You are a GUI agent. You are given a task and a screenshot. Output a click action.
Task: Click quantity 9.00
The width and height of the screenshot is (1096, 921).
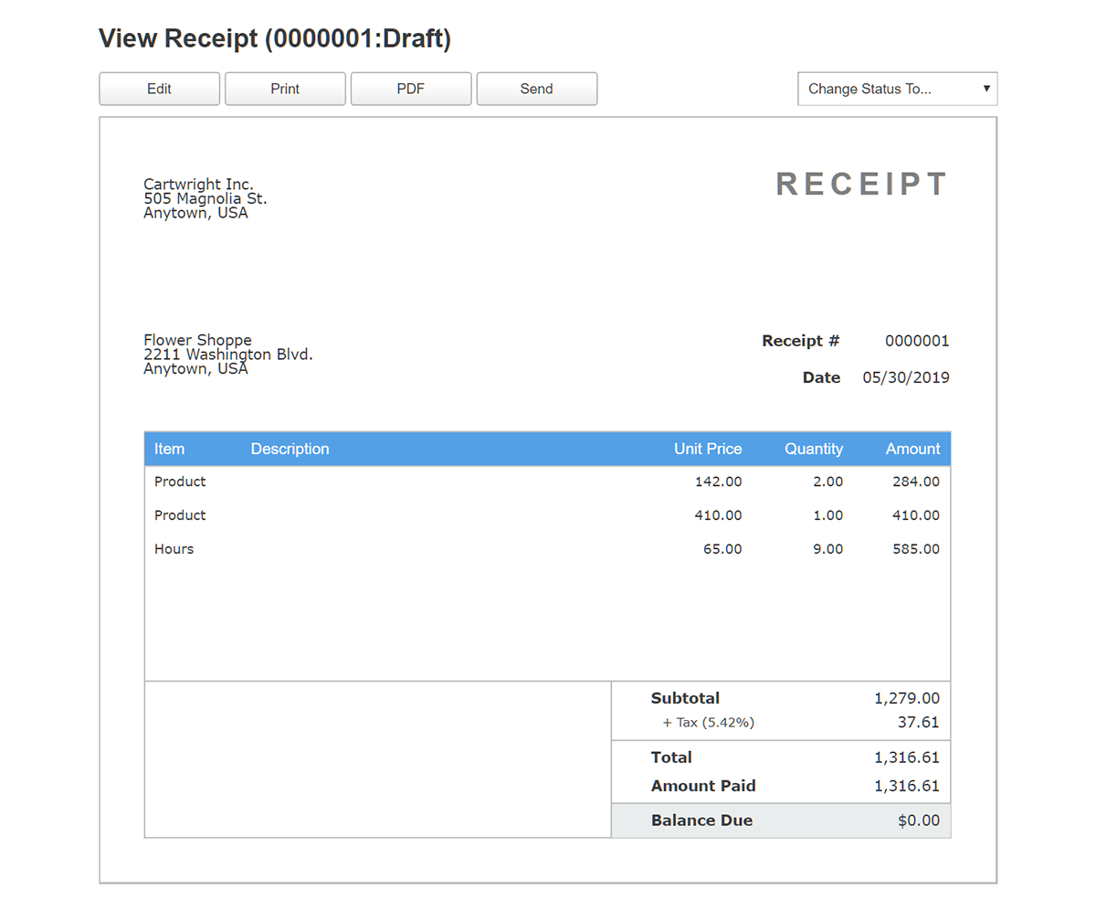tap(828, 549)
